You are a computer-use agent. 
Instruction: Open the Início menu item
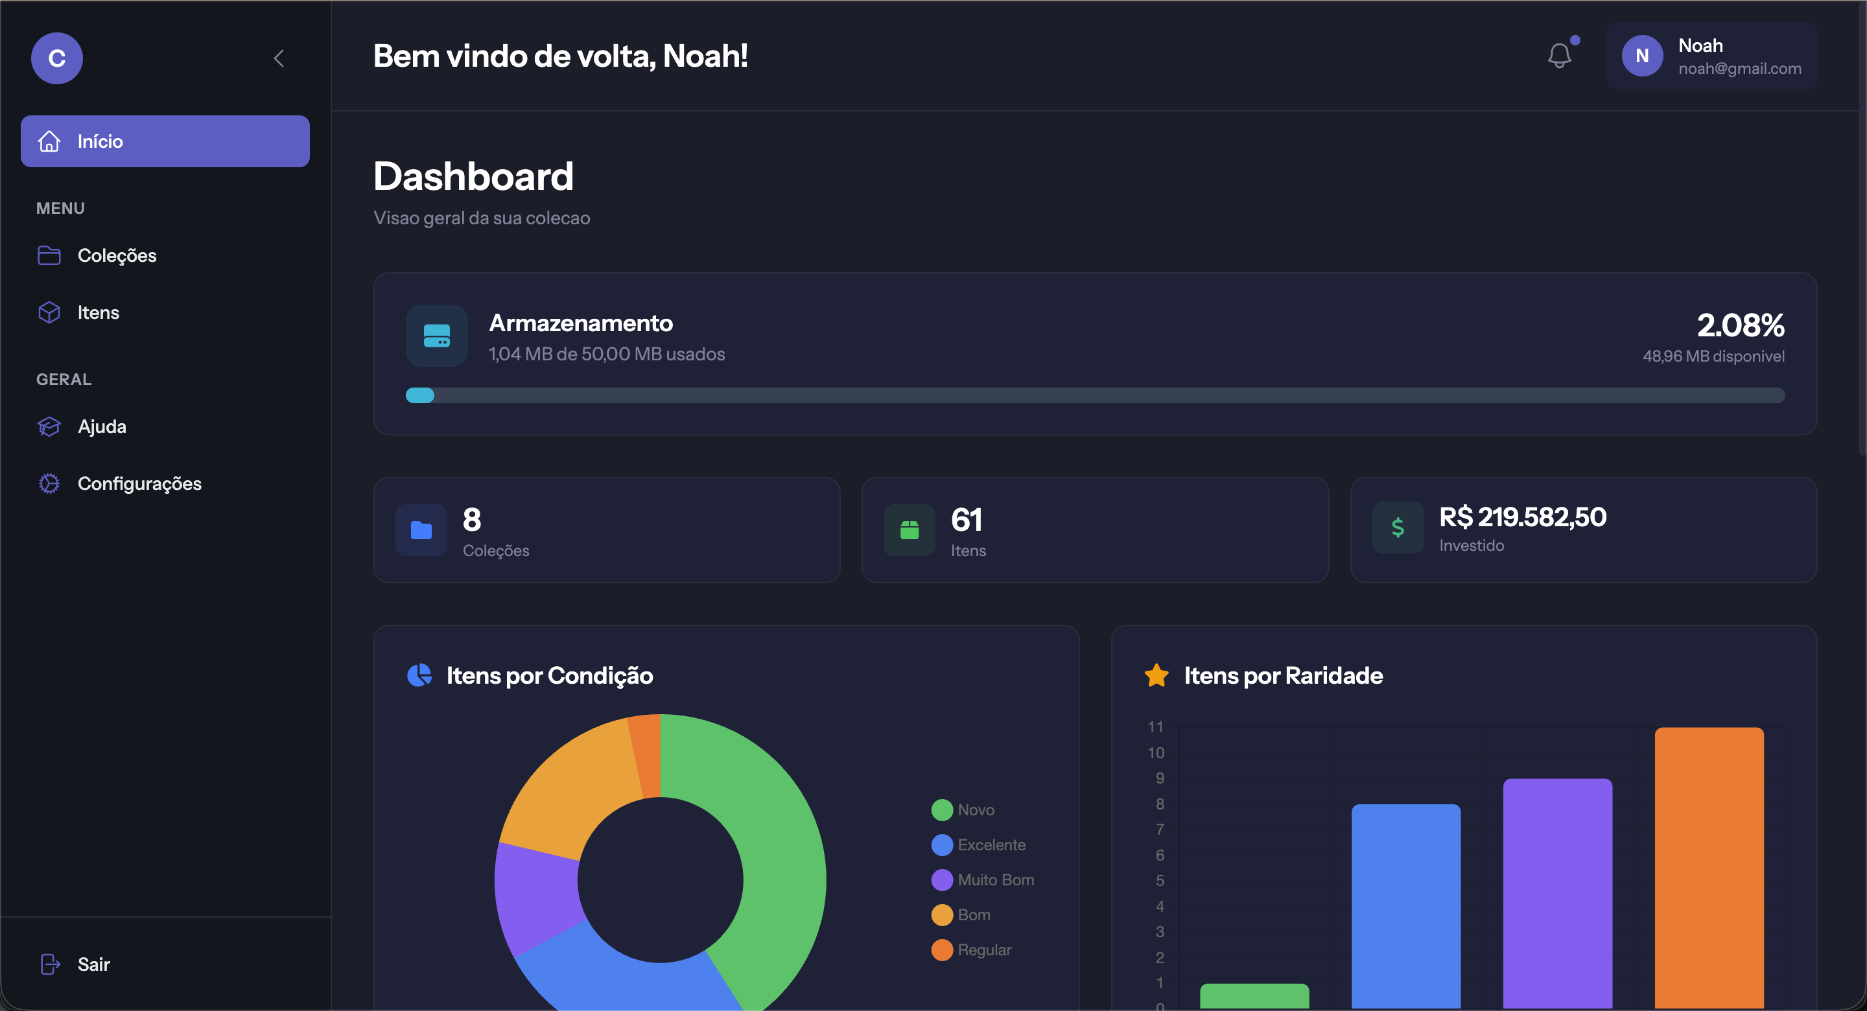[x=165, y=141]
